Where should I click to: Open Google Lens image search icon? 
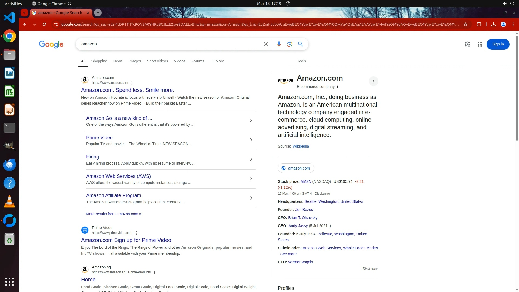click(x=290, y=44)
